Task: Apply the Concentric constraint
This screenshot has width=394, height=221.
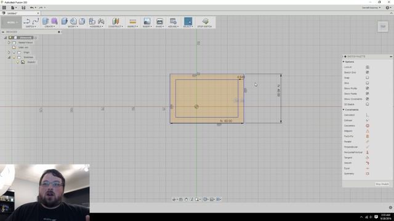Action: 368,126
